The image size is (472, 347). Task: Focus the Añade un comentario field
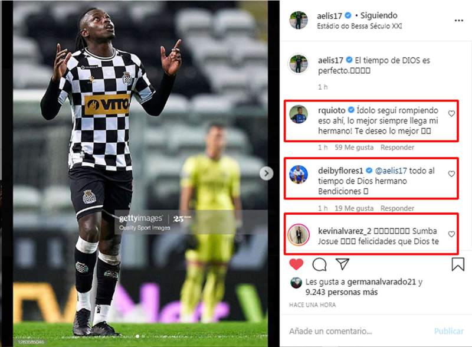click(358, 331)
